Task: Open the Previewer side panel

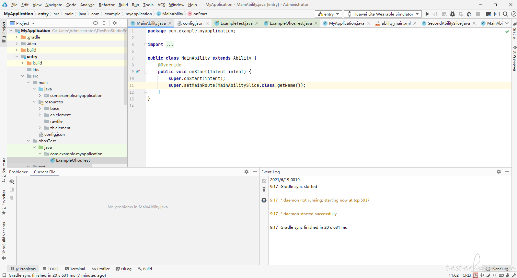Action: (x=514, y=59)
